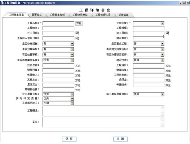Focus the 工程名称 input field
Viewport: 190px width, 144px height.
58,23
